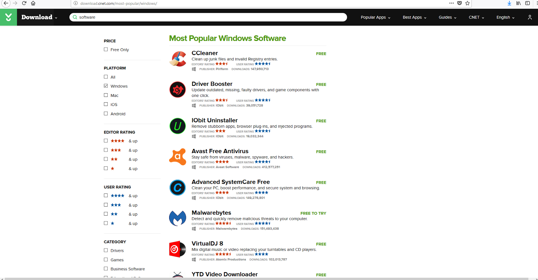The width and height of the screenshot is (538, 280).
Task: Open browser downloads arrow icon
Action: [509, 3]
